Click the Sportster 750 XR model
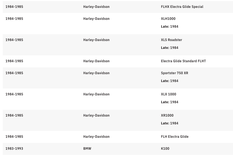Image resolution: width=233 pixels, height=161 pixels. [x=174, y=73]
